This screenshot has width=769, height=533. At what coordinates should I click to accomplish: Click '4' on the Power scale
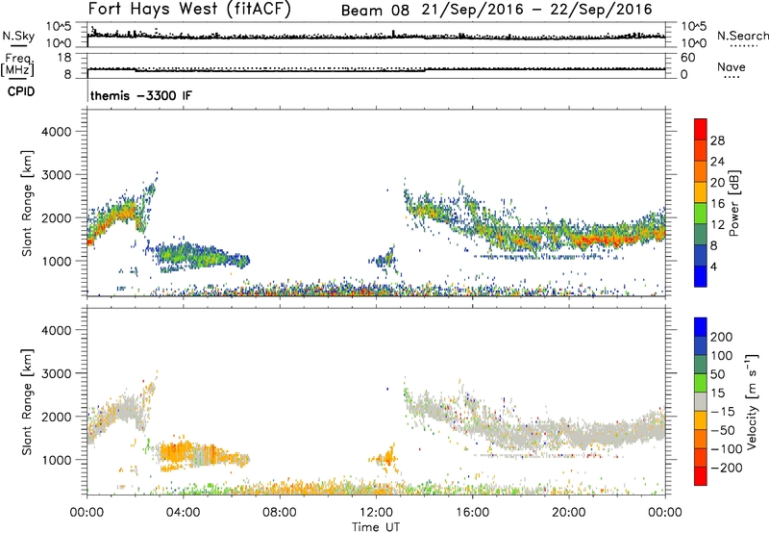tap(713, 266)
